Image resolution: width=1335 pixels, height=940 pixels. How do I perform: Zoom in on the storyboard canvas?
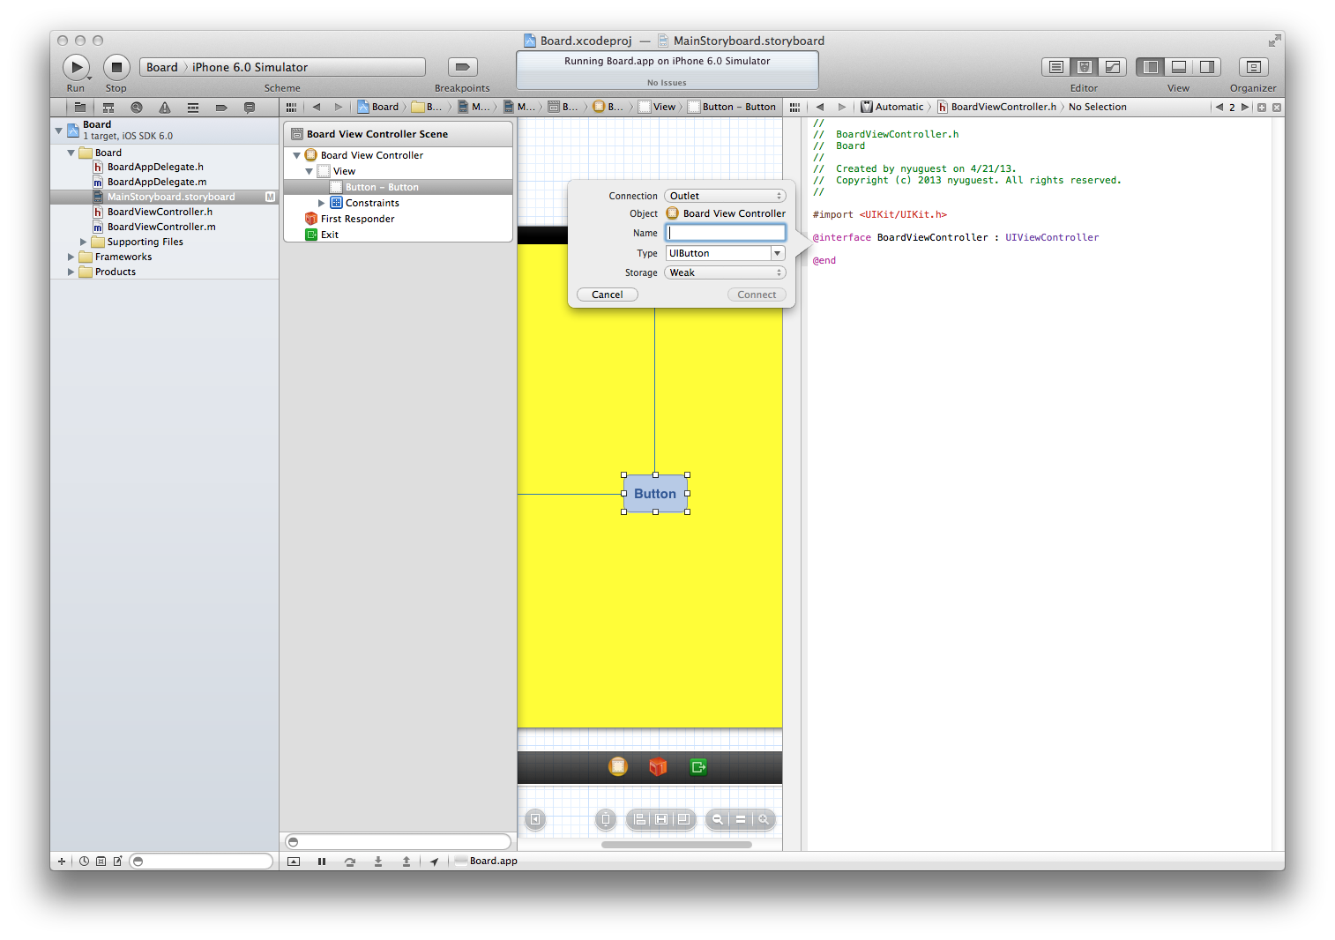pyautogui.click(x=764, y=819)
